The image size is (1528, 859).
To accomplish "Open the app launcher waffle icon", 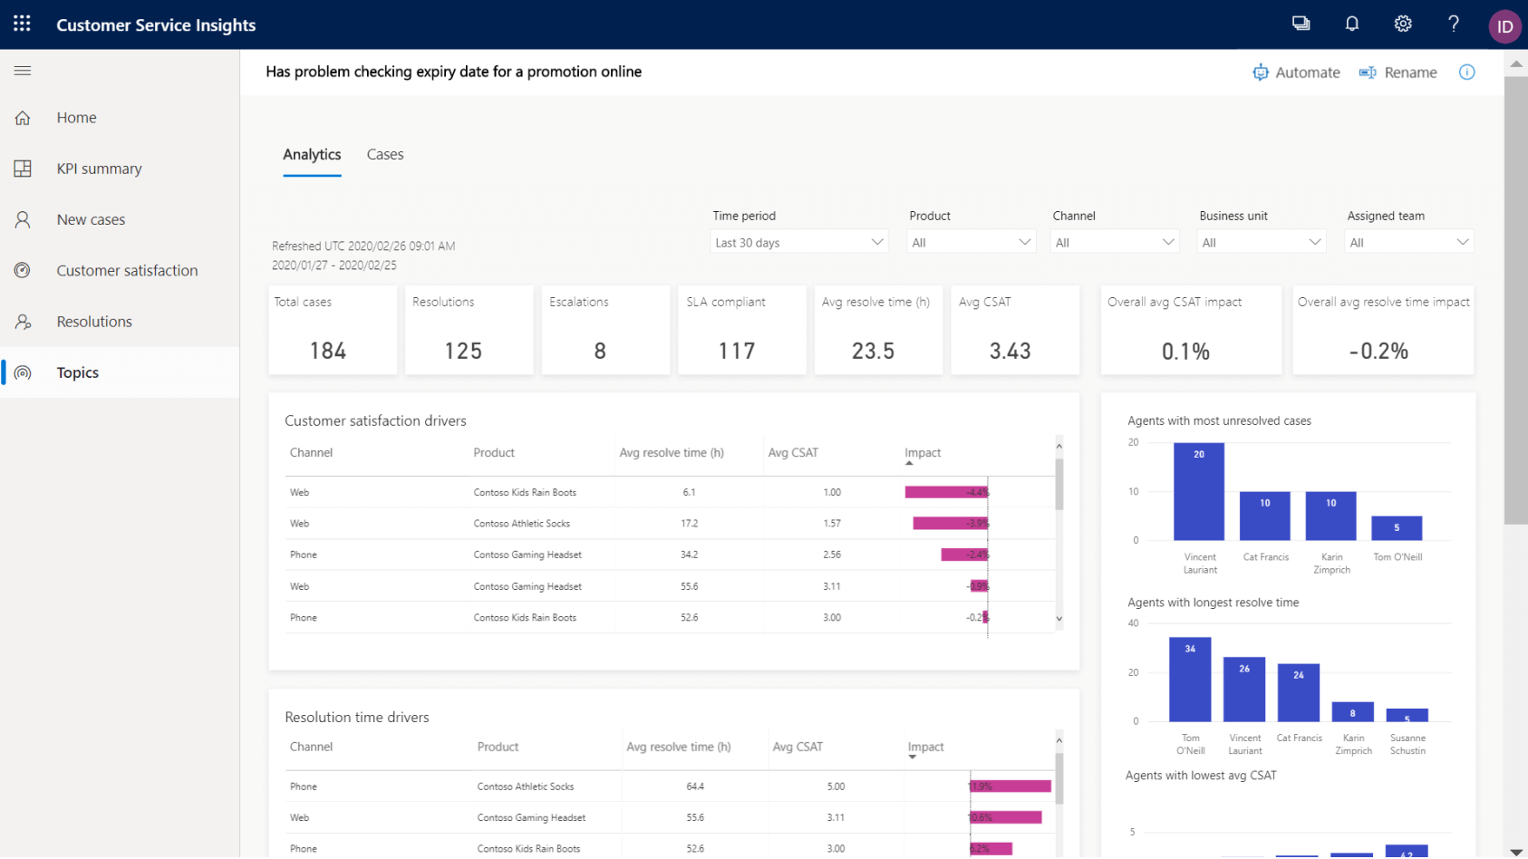I will pos(22,24).
